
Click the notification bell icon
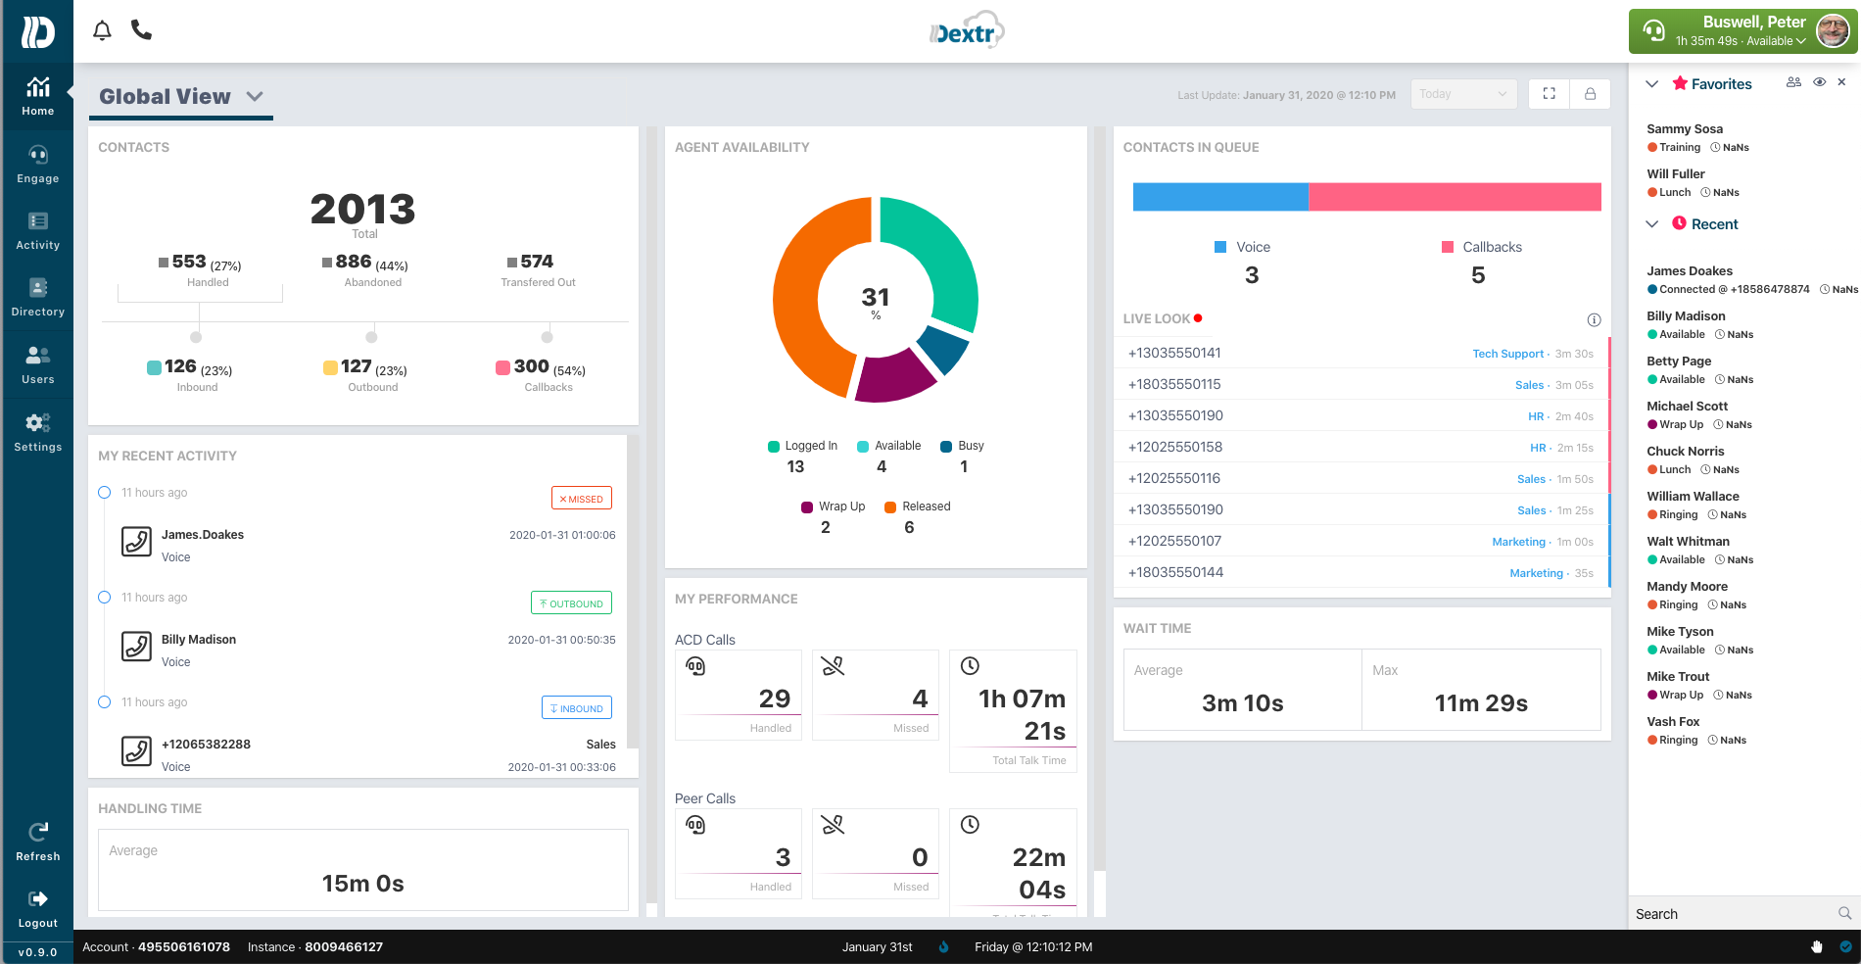102,30
